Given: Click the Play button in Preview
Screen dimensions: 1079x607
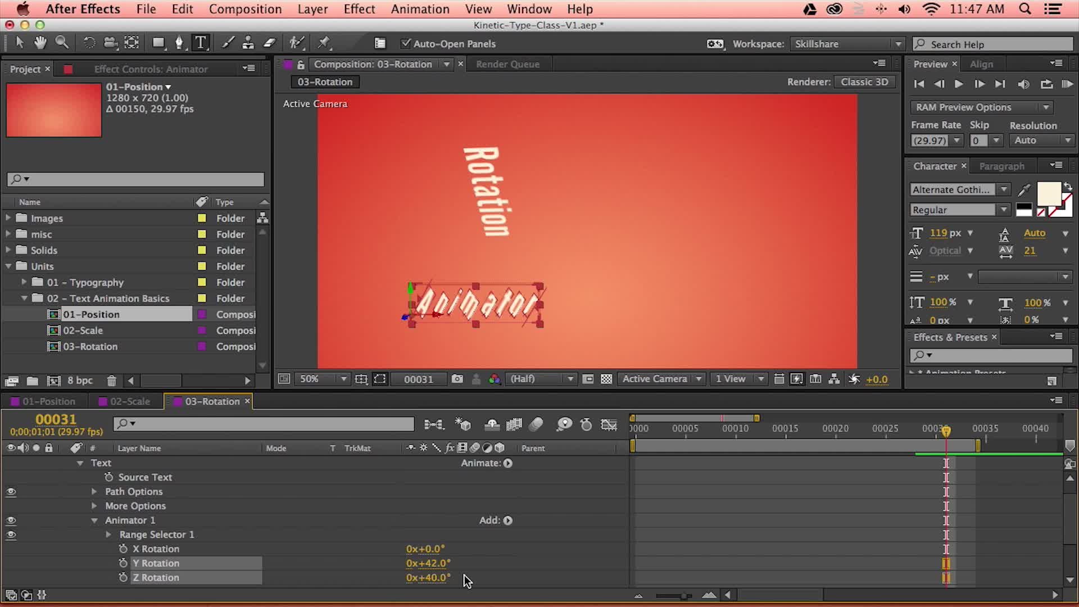Looking at the screenshot, I should pos(959,84).
